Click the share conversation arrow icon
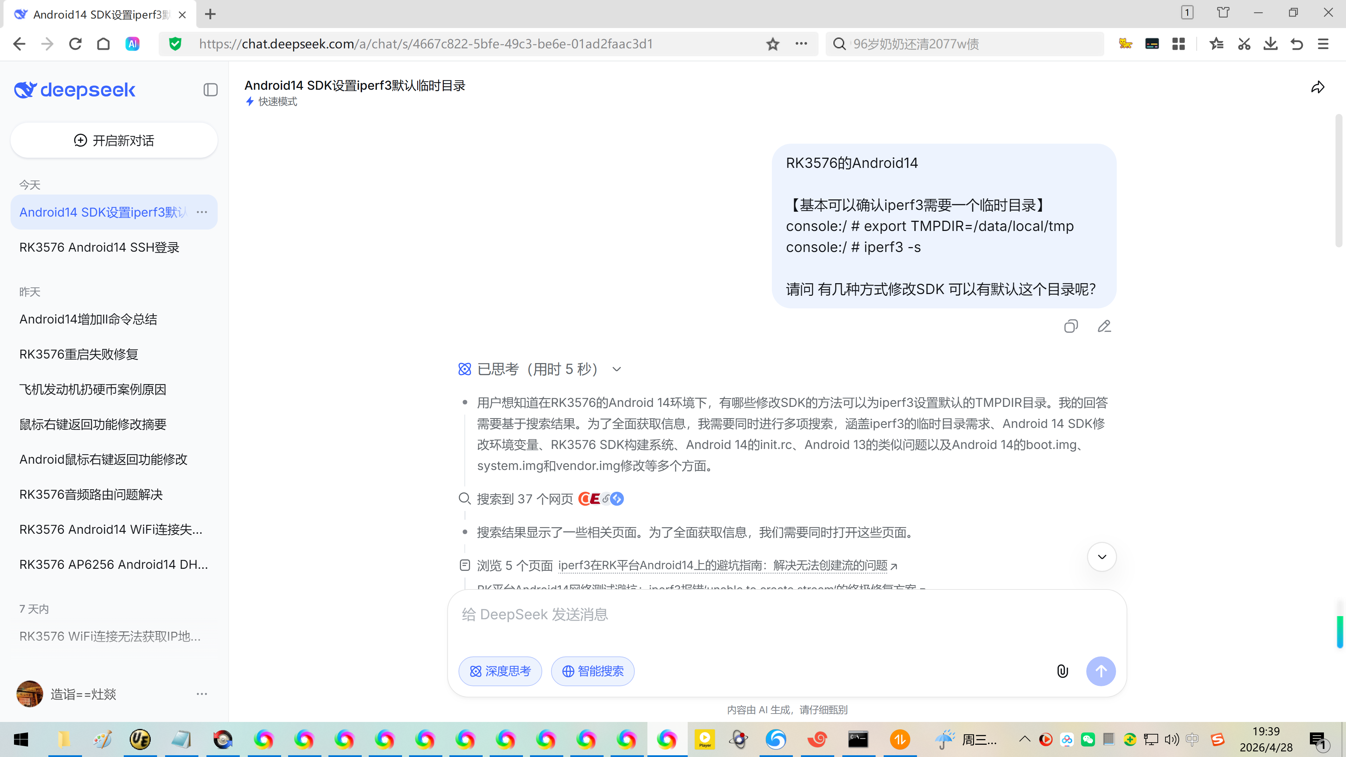This screenshot has height=757, width=1346. (x=1317, y=87)
